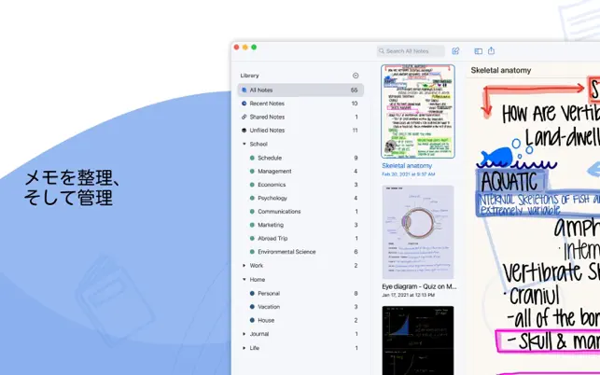This screenshot has height=375, width=600.
Task: Open the Library options circle icon
Action: click(x=356, y=76)
